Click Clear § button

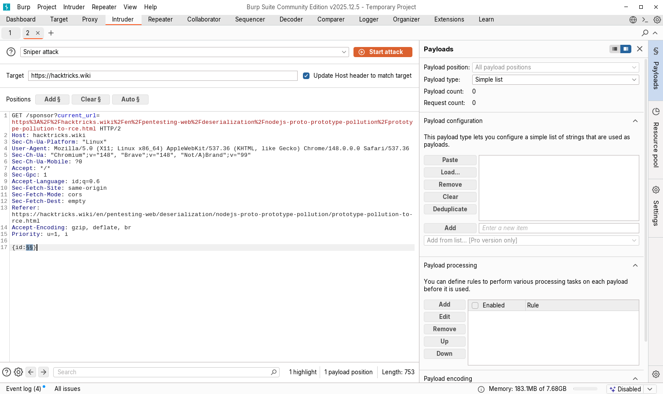pyautogui.click(x=91, y=99)
